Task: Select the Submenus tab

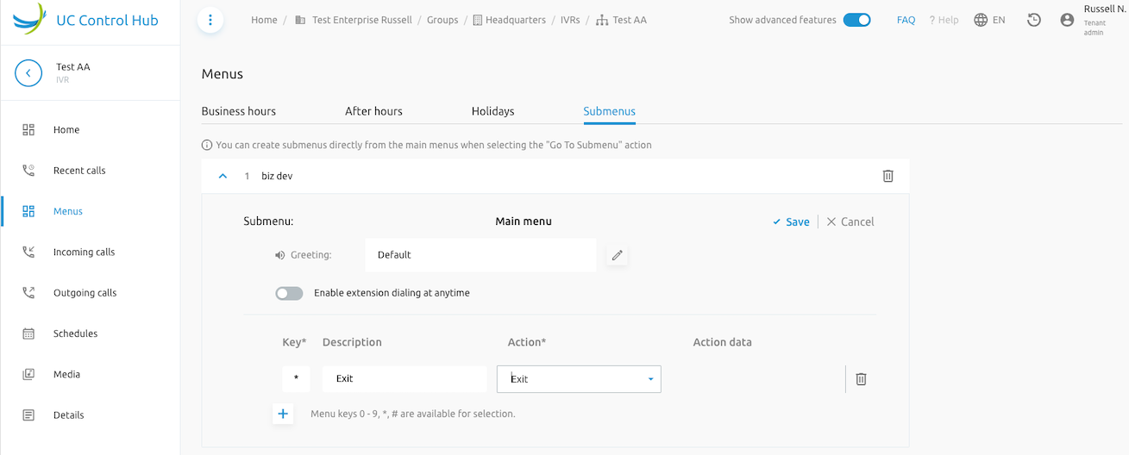Action: (x=610, y=111)
